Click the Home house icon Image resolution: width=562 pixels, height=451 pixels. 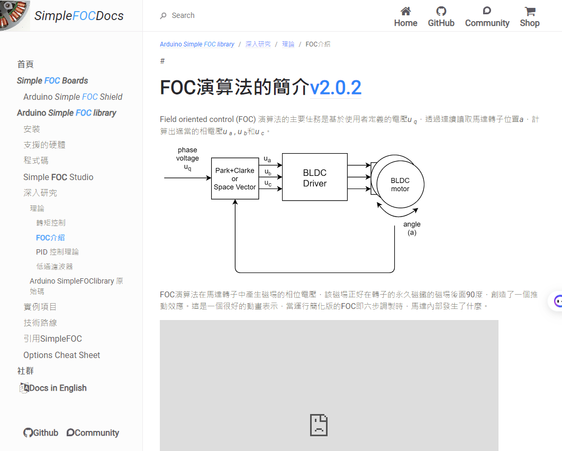point(405,11)
